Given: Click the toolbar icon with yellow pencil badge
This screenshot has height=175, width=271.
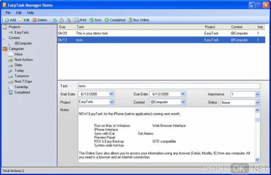Looking at the screenshot, I should (x=62, y=20).
